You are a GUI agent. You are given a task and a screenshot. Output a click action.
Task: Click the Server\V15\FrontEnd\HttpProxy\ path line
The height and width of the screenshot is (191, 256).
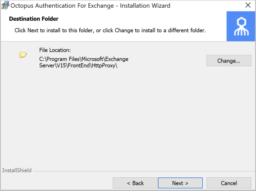tap(78, 66)
